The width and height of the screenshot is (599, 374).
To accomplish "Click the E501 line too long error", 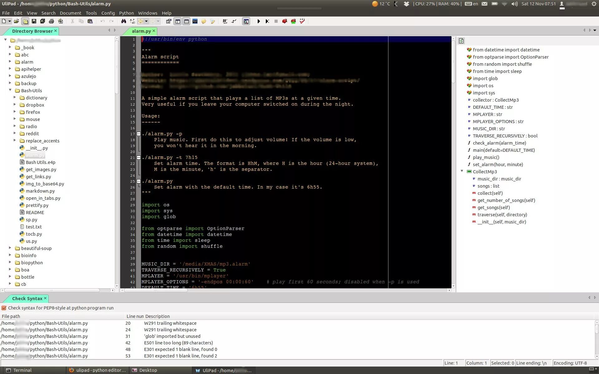I will coord(178,343).
